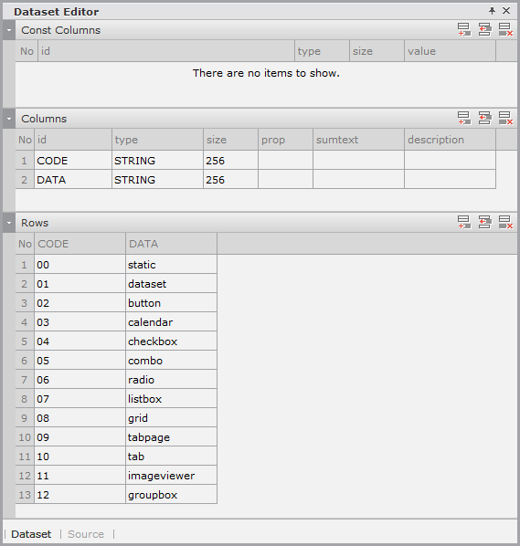Add a new column in Columns section
The width and height of the screenshot is (520, 546).
464,119
